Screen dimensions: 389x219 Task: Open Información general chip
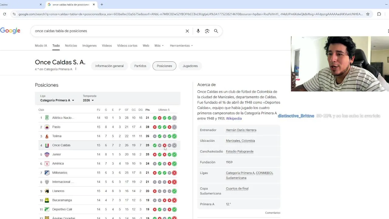point(109,66)
